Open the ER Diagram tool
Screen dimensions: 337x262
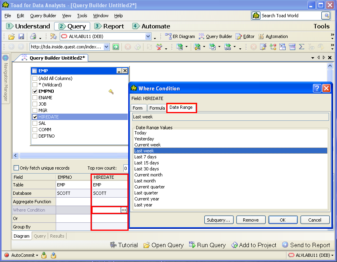pos(180,36)
